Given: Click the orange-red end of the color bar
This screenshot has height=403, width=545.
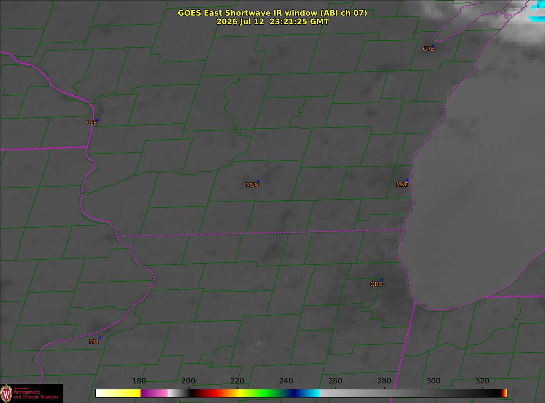Looking at the screenshot, I should (x=505, y=393).
